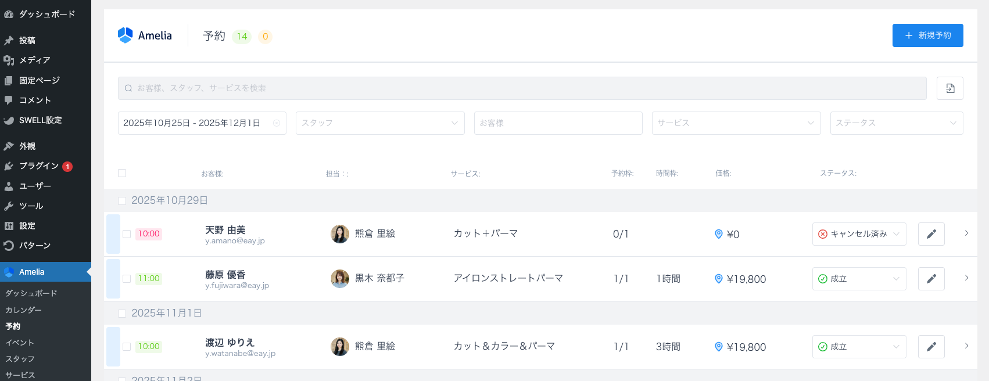The height and width of the screenshot is (381, 989).
Task: Click the export file icon button
Action: 949,88
